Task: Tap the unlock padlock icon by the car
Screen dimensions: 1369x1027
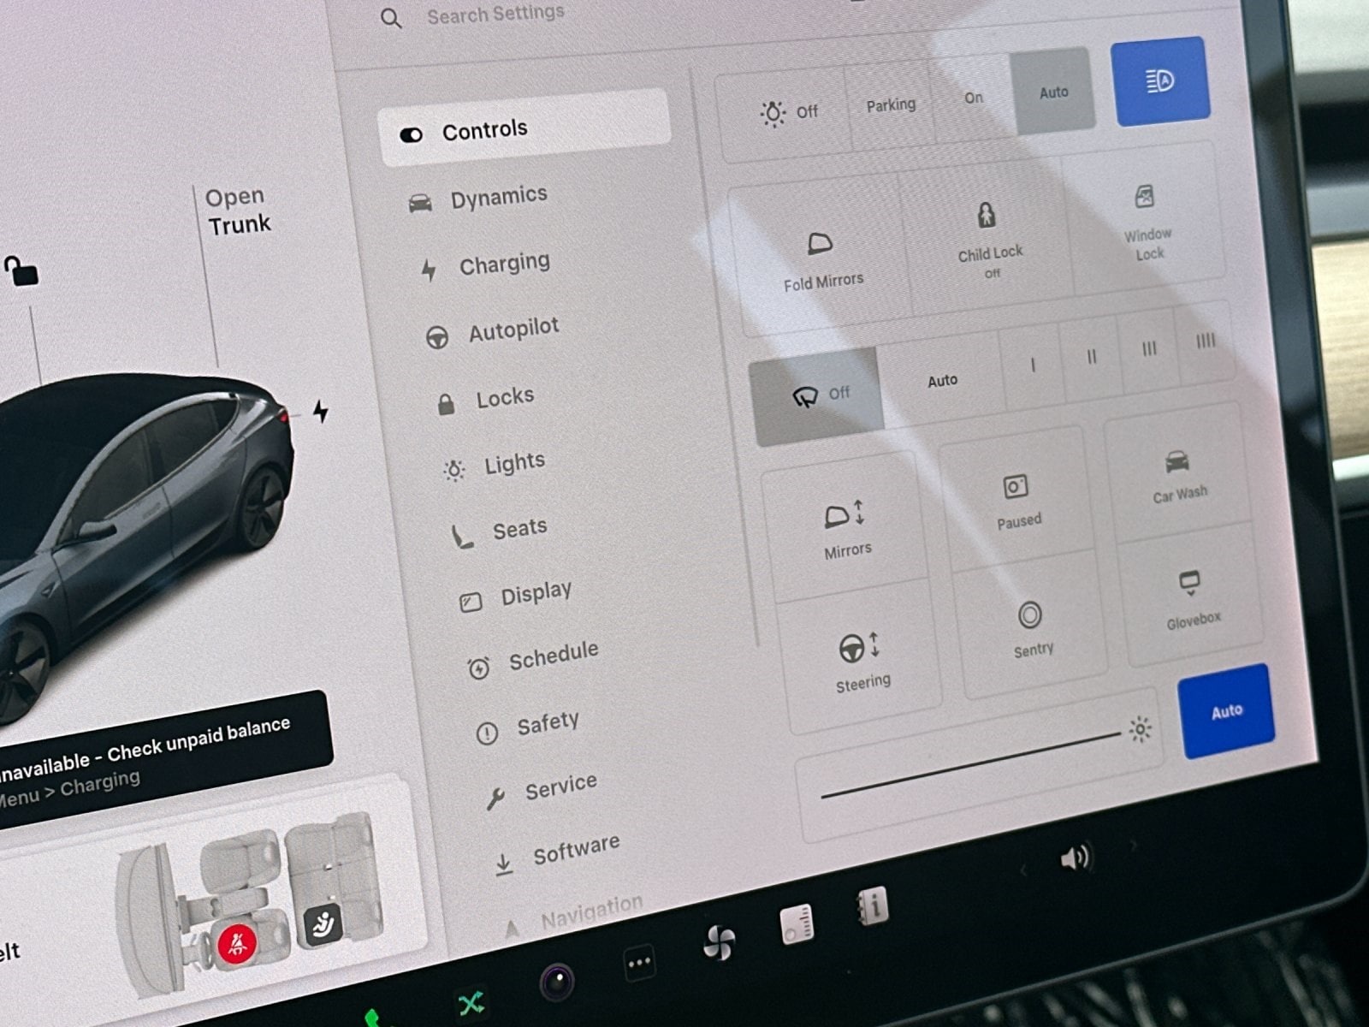Action: [21, 272]
